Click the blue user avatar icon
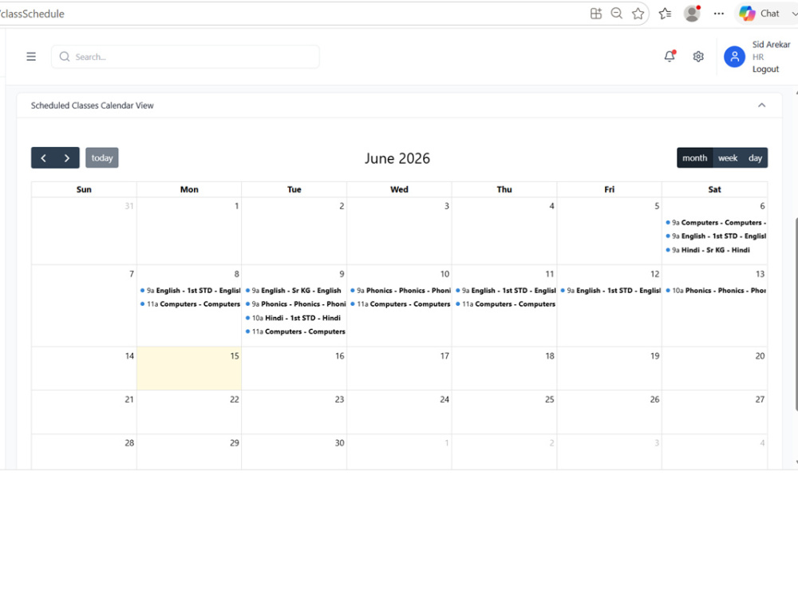 click(x=734, y=57)
